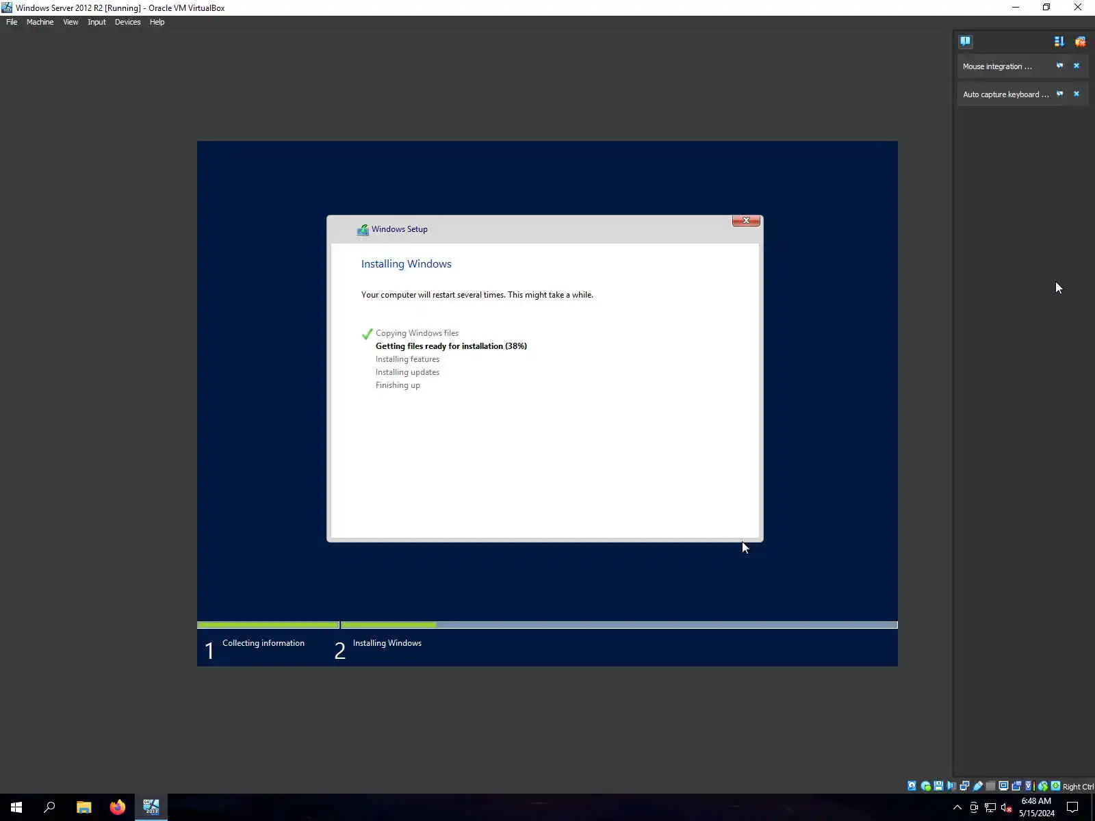This screenshot has width=1095, height=821.
Task: Click the recording indicator in VM status bar
Action: (1016, 786)
